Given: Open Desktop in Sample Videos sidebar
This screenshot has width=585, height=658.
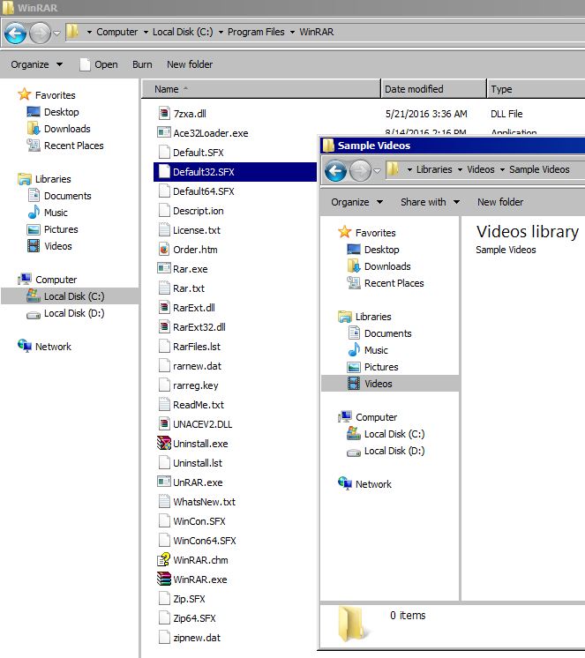Looking at the screenshot, I should 373,250.
